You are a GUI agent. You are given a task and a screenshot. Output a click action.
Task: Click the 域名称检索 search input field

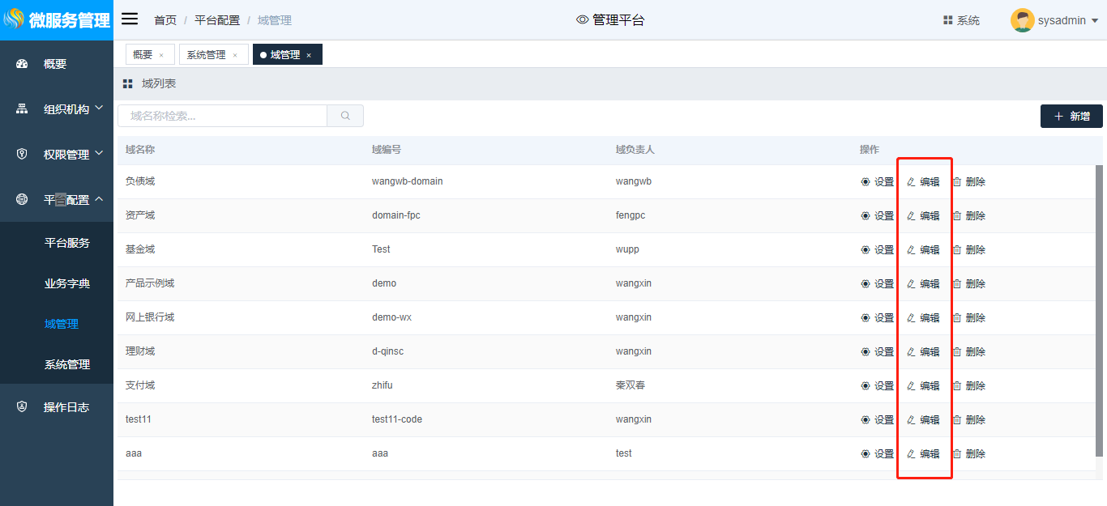click(x=223, y=116)
